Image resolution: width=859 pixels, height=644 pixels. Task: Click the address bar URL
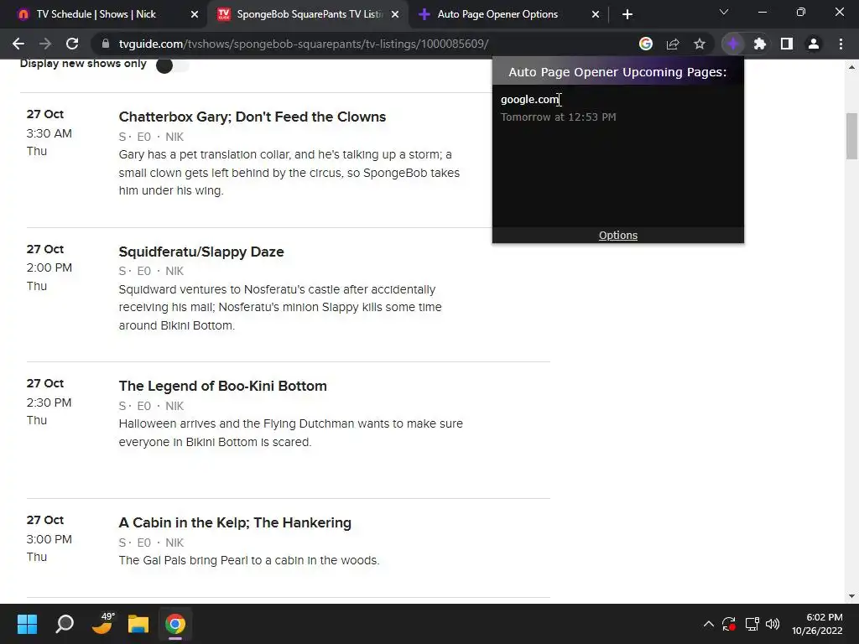click(x=304, y=44)
